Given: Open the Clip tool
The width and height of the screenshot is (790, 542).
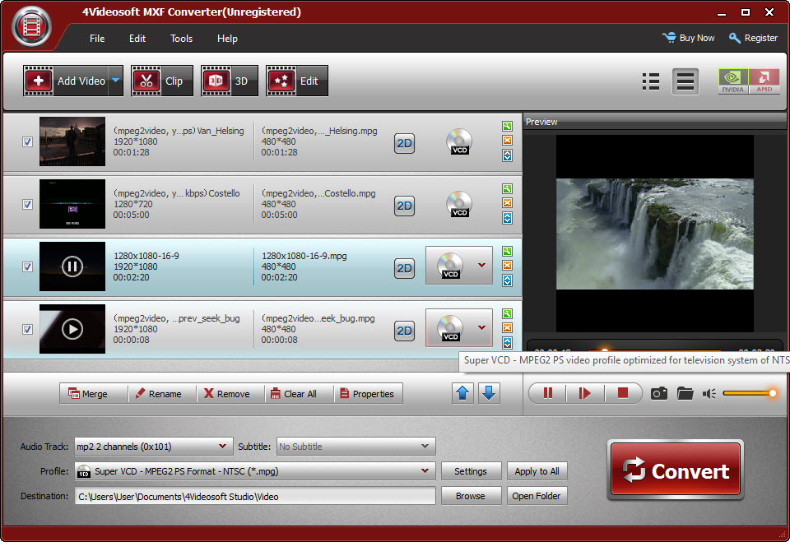Looking at the screenshot, I should tap(162, 81).
